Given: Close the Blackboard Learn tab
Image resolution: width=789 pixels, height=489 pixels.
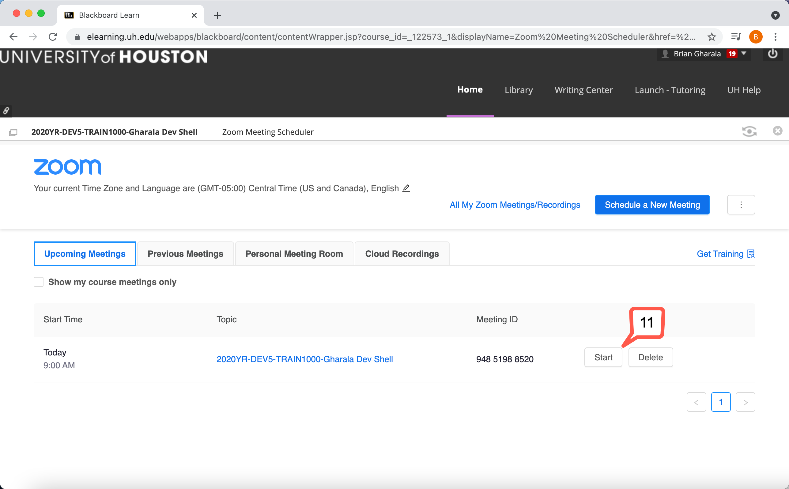Looking at the screenshot, I should (x=194, y=15).
